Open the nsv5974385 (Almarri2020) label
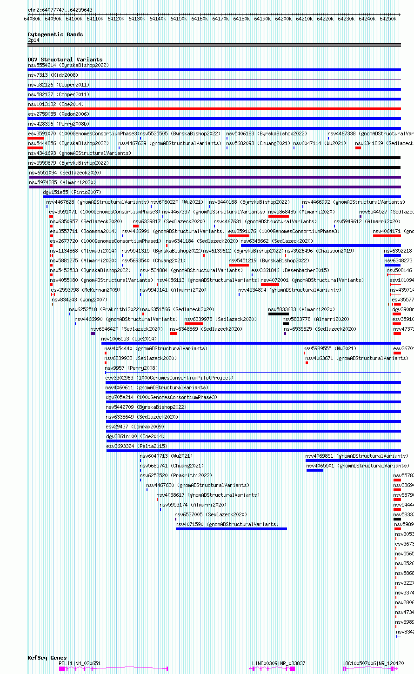Image resolution: width=414 pixels, height=674 pixels. click(63, 182)
